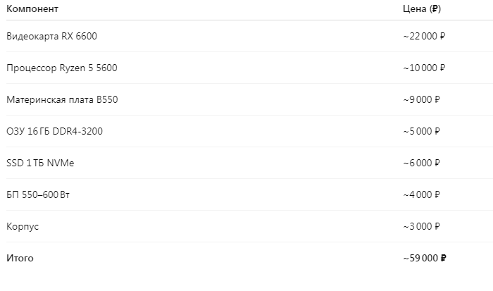Click the ~5 000 ₽ price
Image resolution: width=493 pixels, height=291 pixels.
[x=421, y=131]
